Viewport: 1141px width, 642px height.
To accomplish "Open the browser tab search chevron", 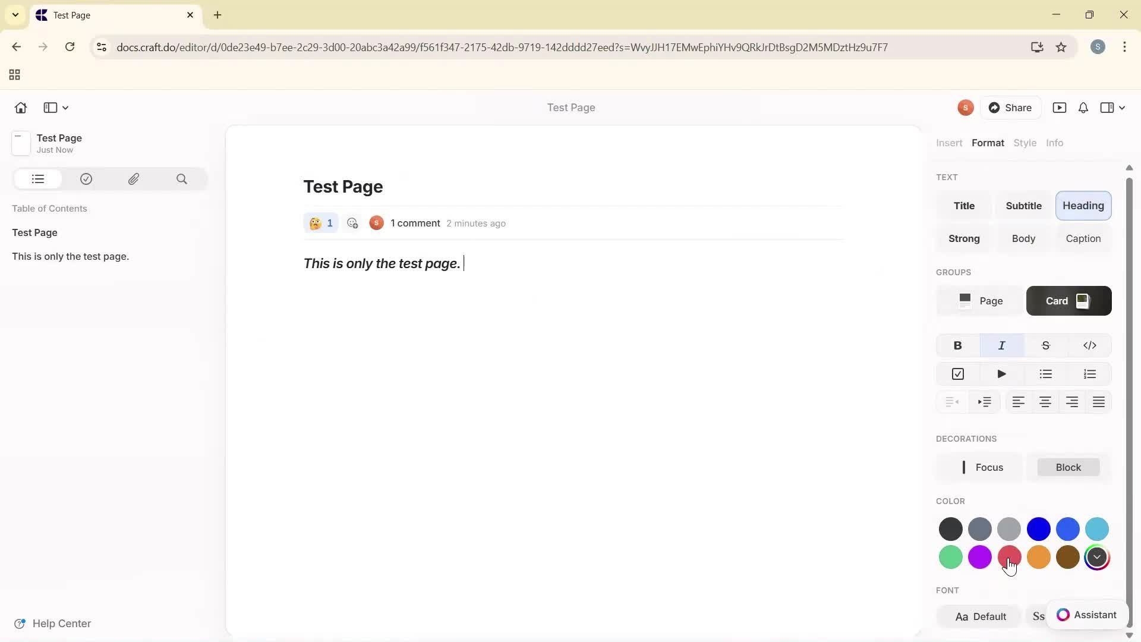I will tap(15, 15).
